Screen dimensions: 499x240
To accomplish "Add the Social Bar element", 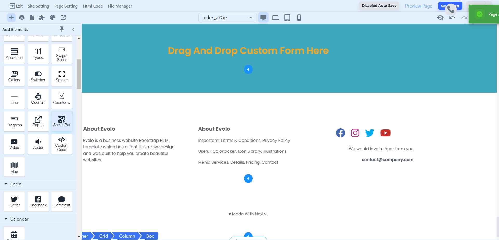I will click(x=62, y=121).
